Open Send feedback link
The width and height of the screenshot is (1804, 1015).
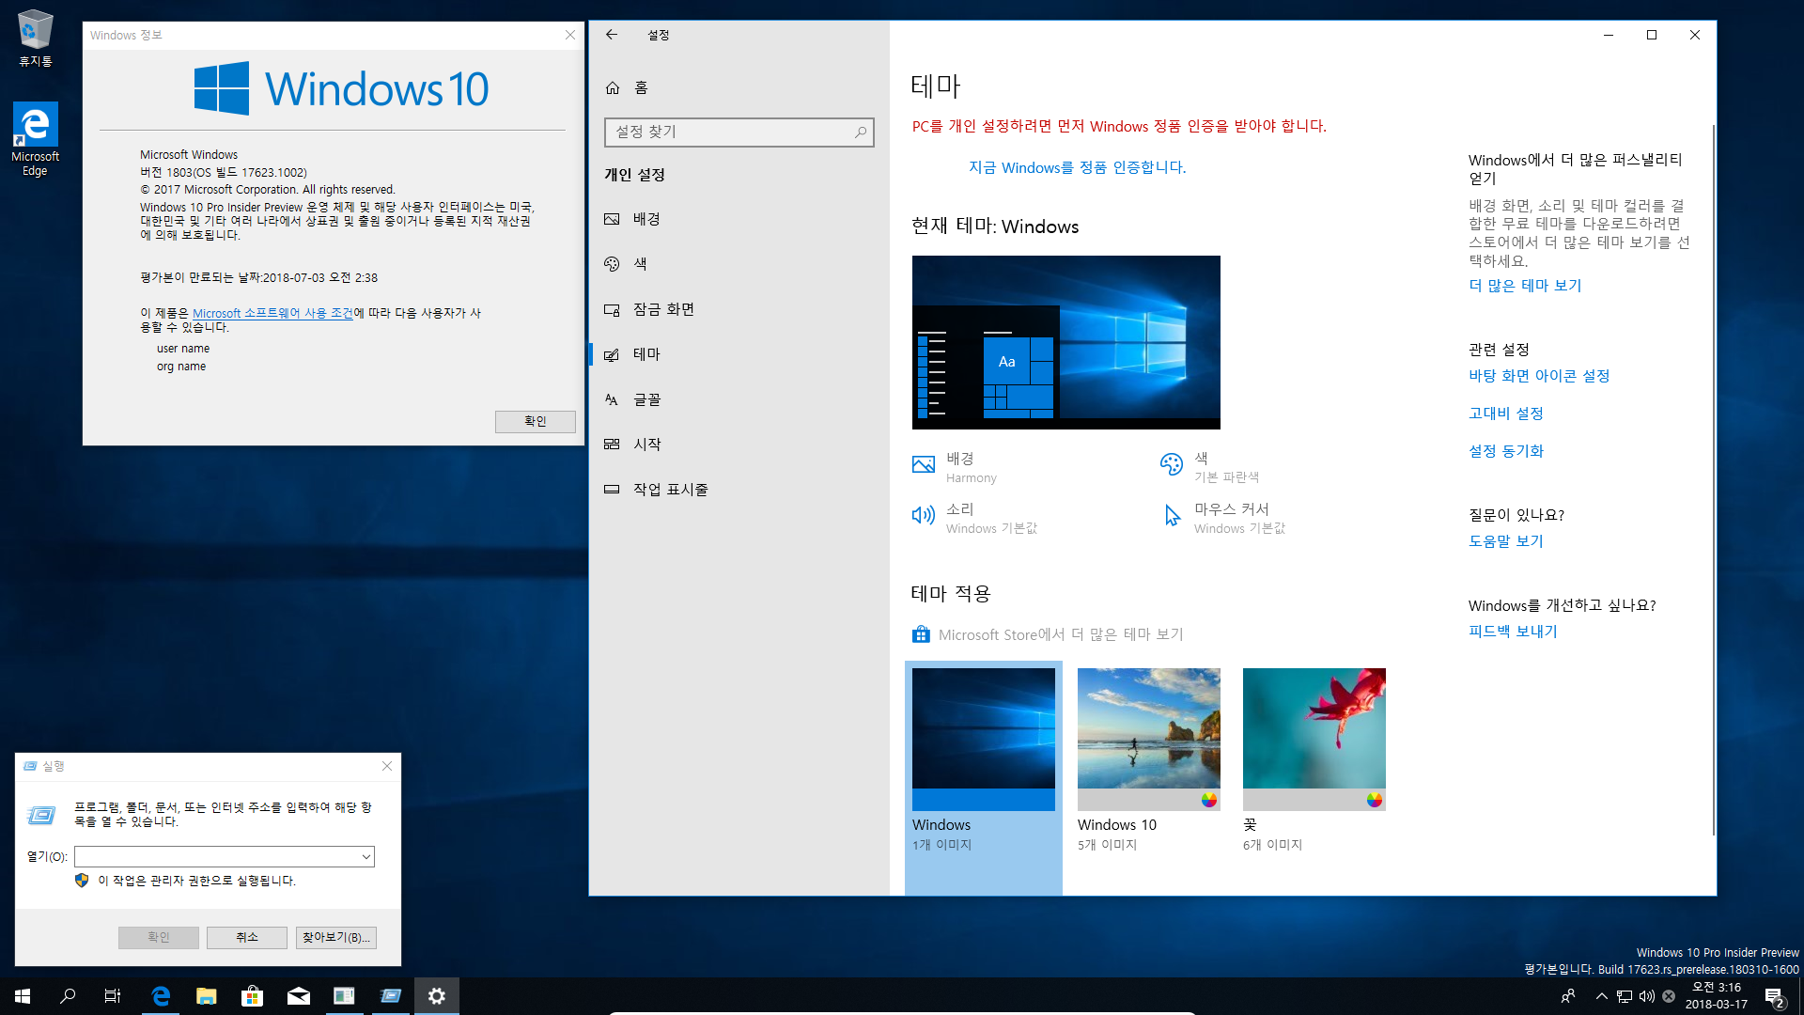1513,632
